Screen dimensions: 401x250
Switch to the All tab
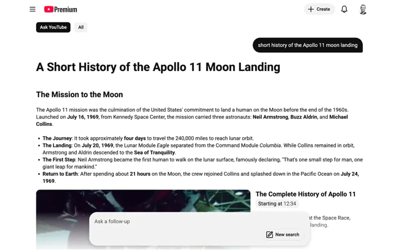point(81,27)
